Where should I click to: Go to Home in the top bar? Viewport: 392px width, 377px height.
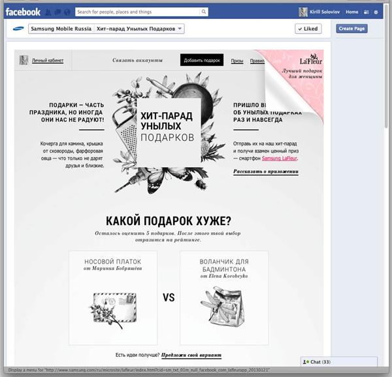(x=351, y=12)
